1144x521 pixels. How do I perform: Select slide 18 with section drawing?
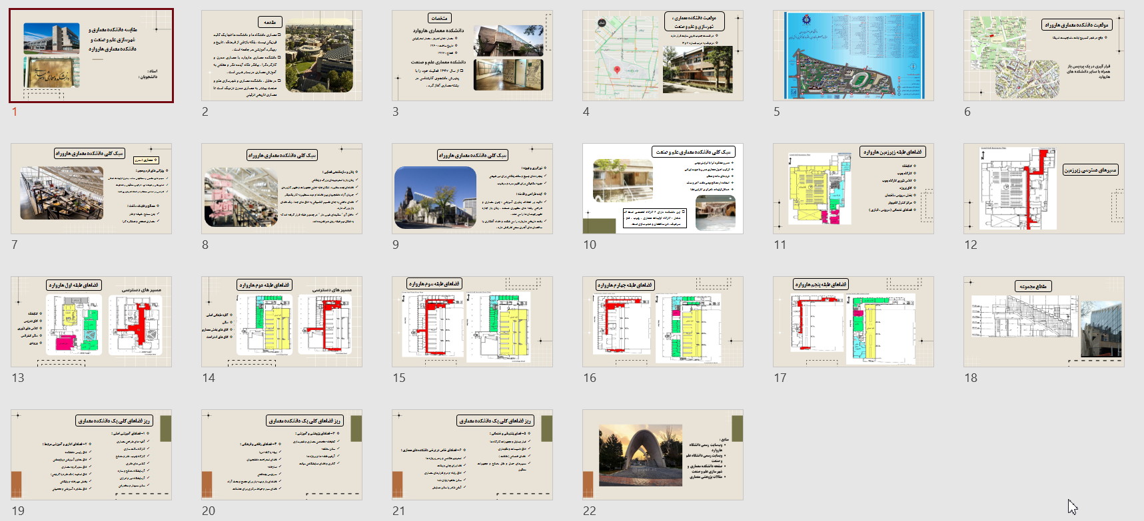click(1044, 322)
